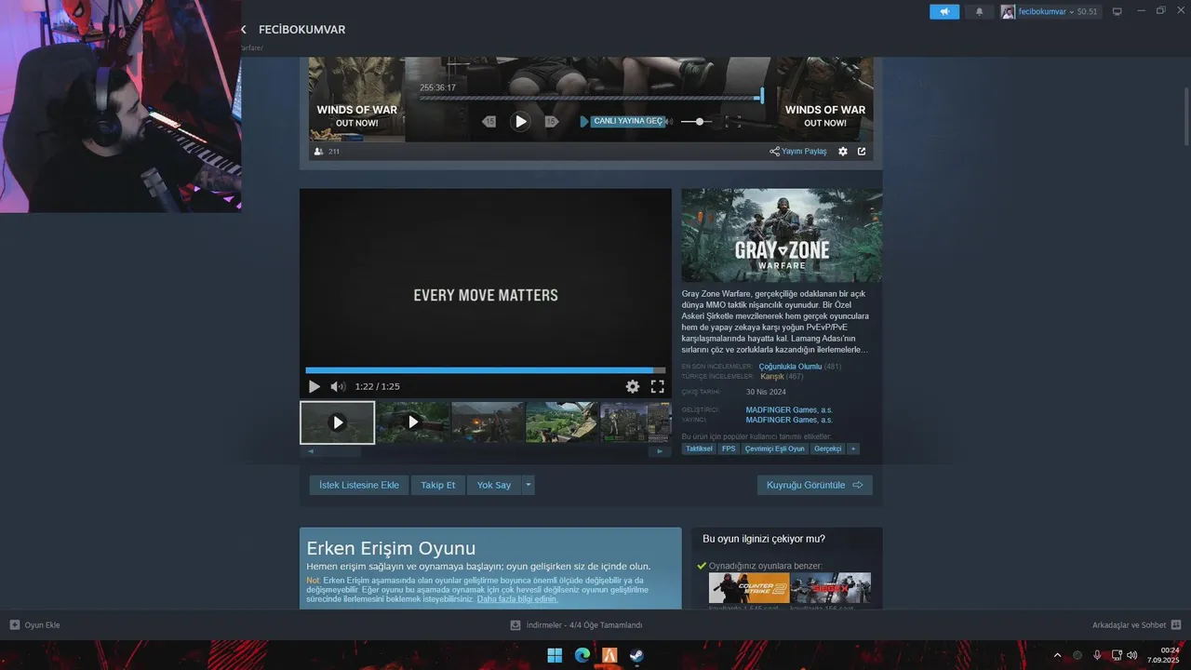Select the FPS tag

pyautogui.click(x=729, y=449)
